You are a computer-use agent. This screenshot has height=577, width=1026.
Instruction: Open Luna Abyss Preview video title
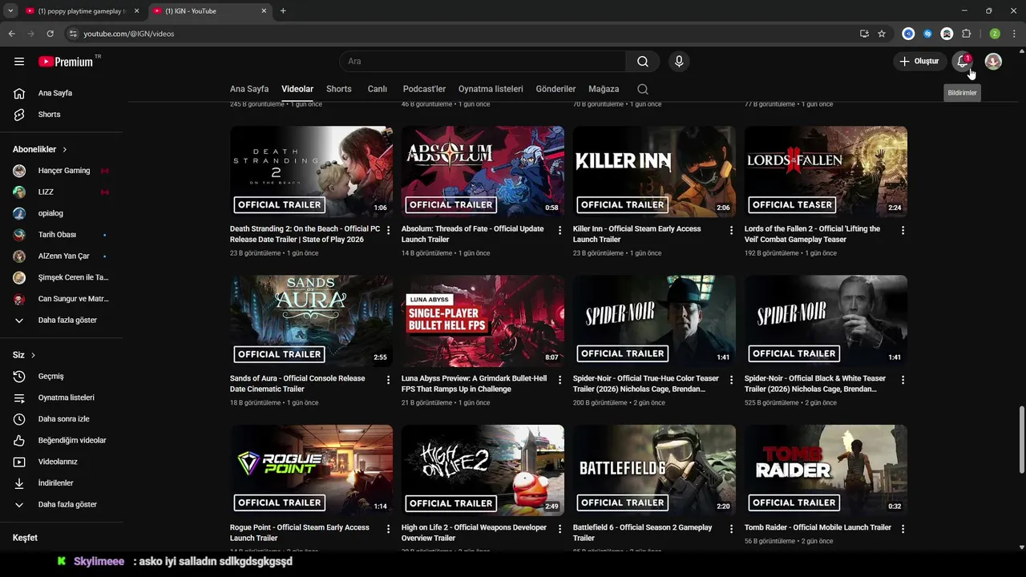pos(474,384)
